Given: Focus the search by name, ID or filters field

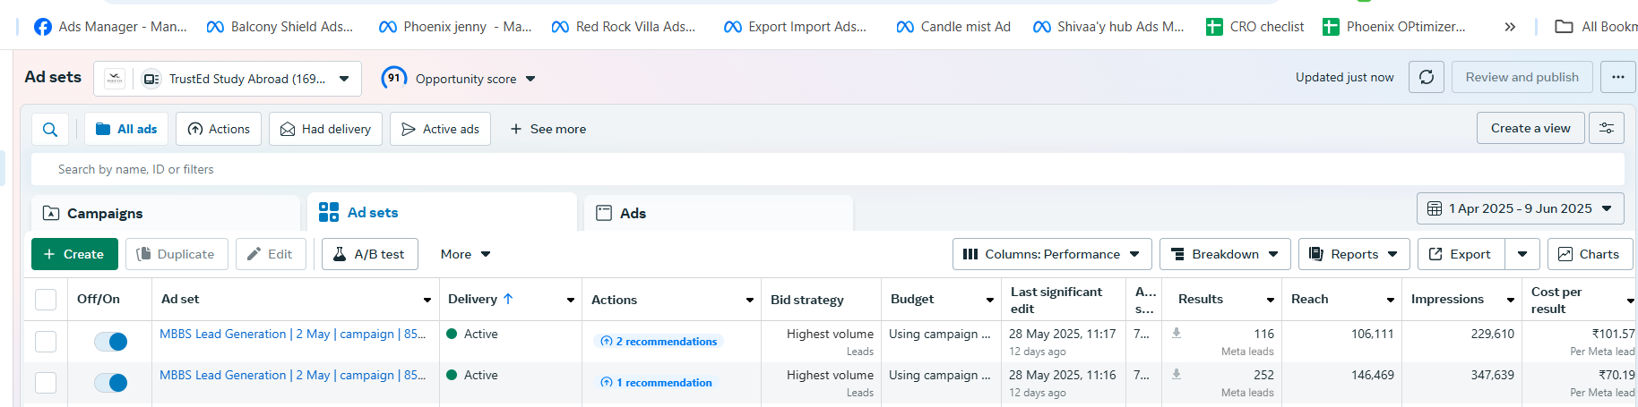Looking at the screenshot, I should click(827, 169).
